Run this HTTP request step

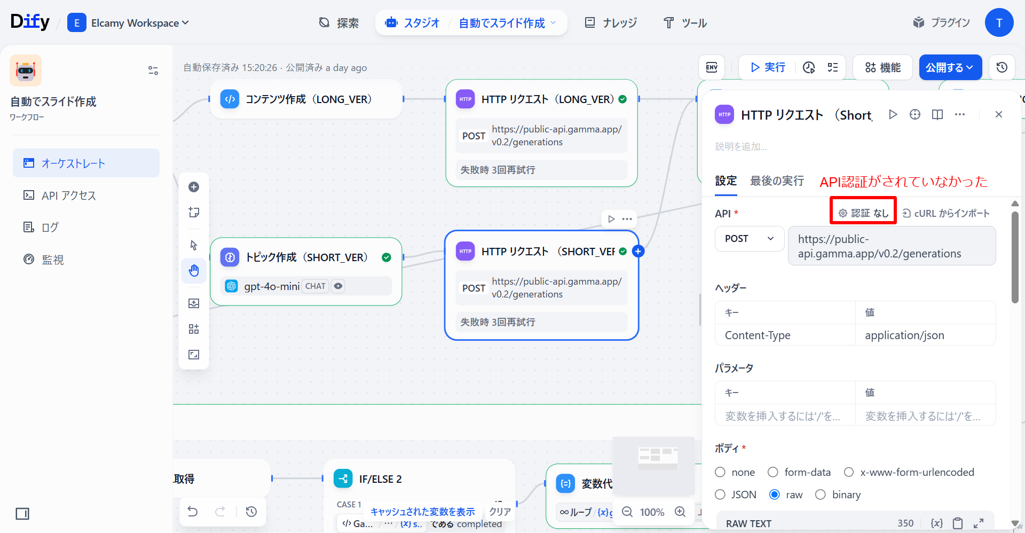(x=893, y=114)
